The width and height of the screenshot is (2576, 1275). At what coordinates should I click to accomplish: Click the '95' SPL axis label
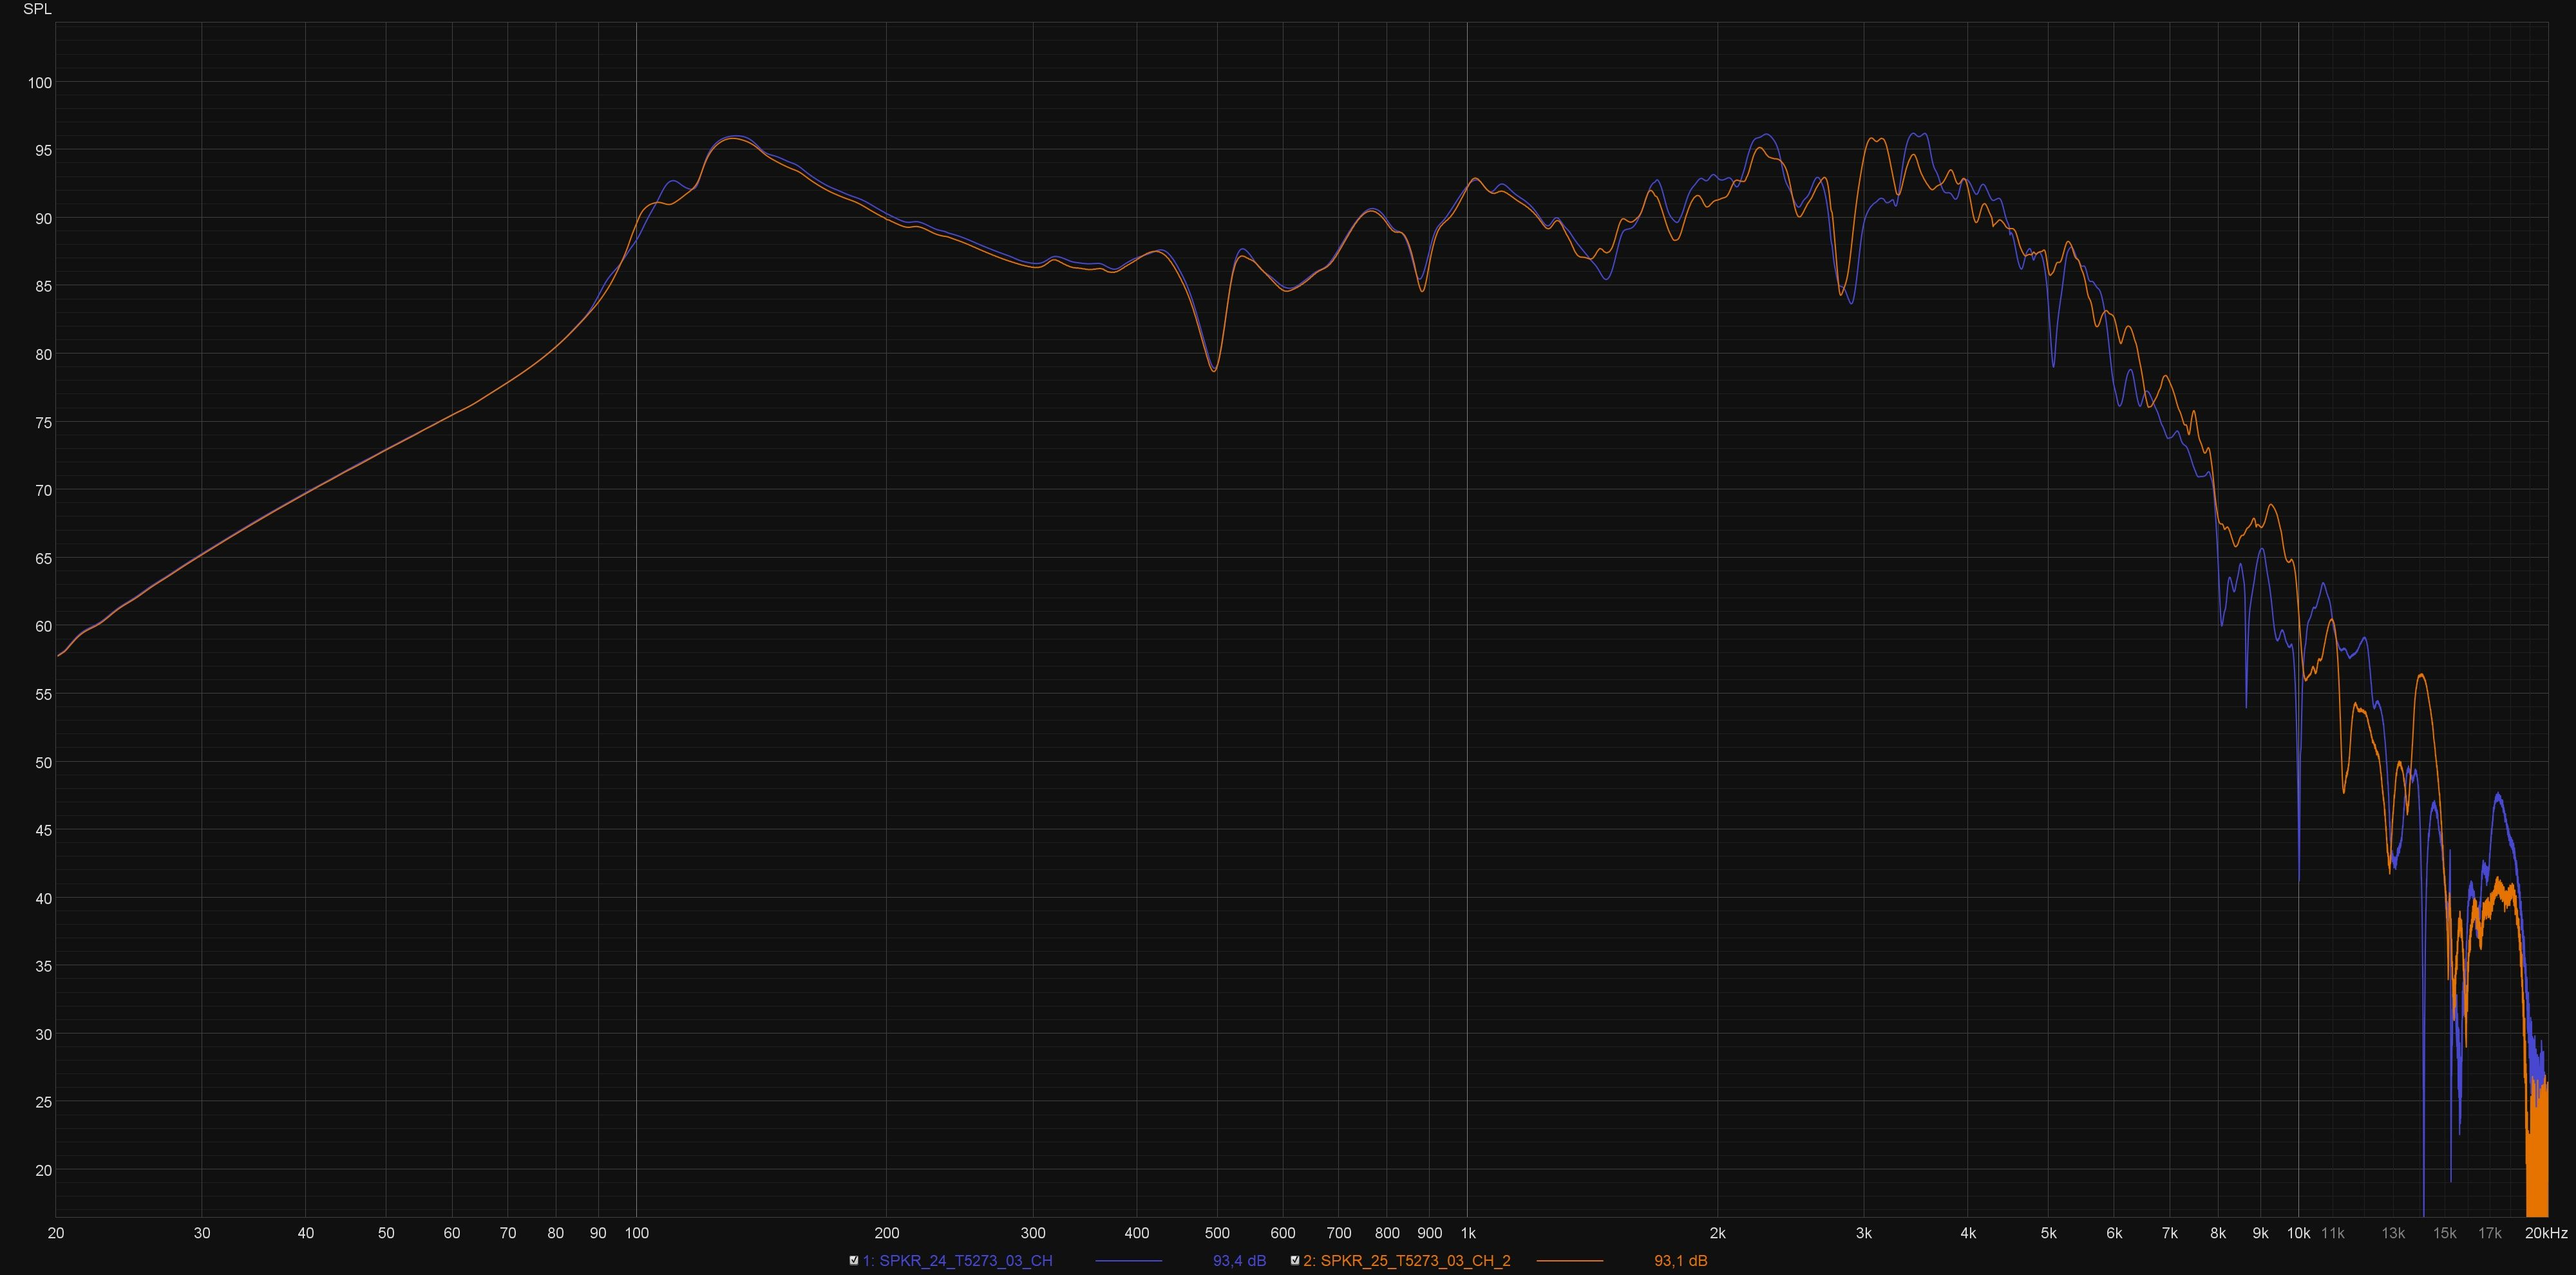[x=43, y=150]
